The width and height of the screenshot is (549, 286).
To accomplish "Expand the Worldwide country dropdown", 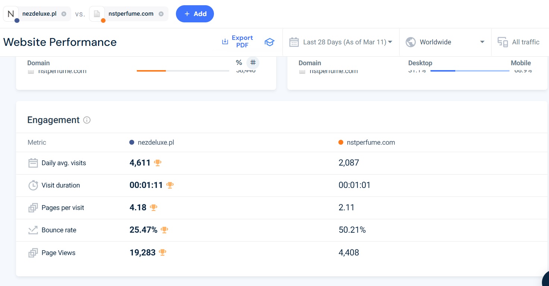I will coord(445,42).
